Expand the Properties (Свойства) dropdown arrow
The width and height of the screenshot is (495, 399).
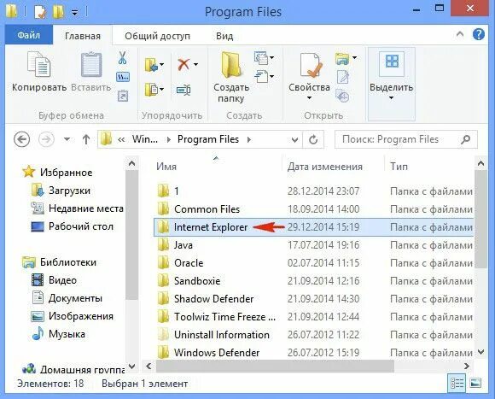coord(309,98)
